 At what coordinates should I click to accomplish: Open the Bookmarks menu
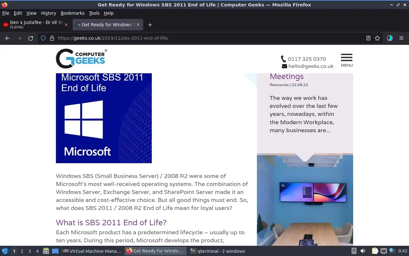point(73,13)
